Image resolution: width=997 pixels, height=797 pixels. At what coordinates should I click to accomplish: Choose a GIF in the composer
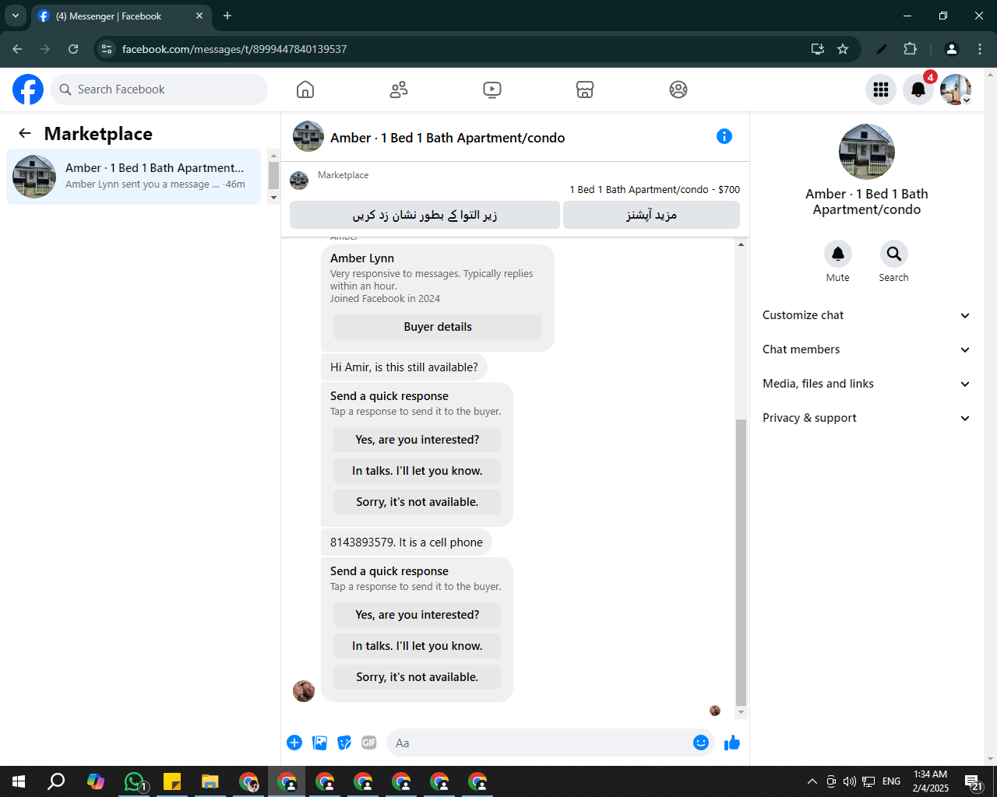[x=369, y=743]
